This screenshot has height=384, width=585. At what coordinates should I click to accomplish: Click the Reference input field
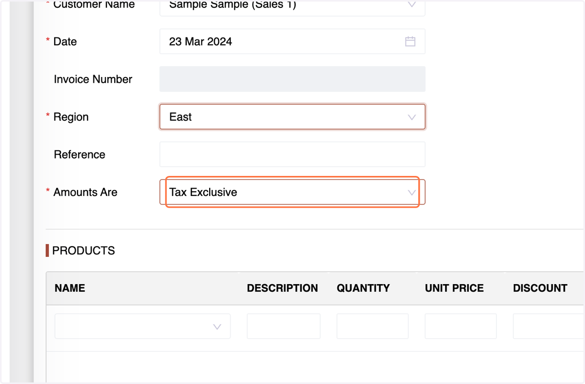tap(292, 154)
